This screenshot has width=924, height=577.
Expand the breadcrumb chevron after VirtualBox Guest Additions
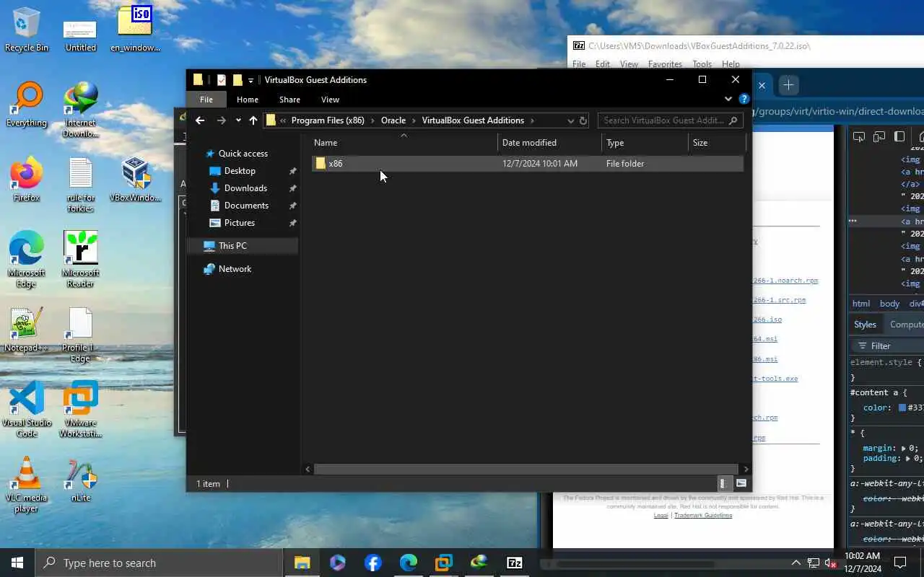click(x=532, y=120)
